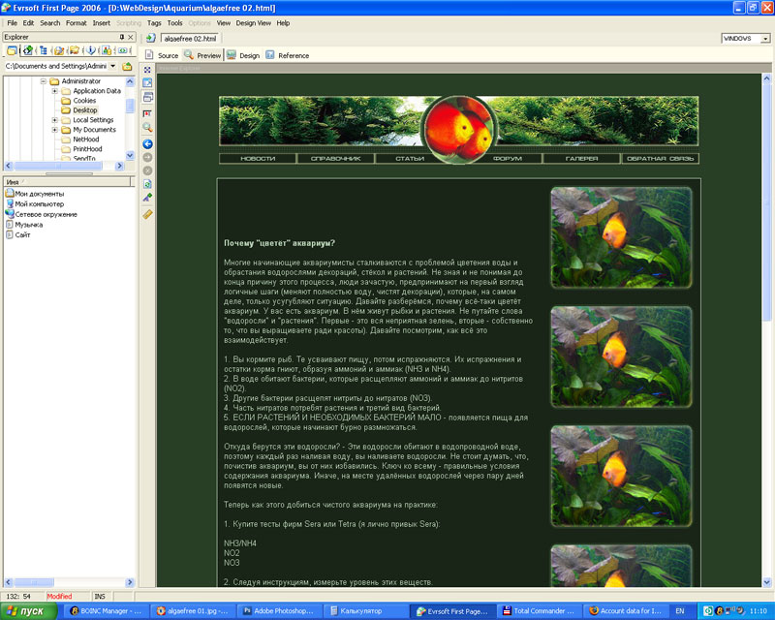
Task: Open the folder path dropdown arrow
Action: pyautogui.click(x=113, y=66)
